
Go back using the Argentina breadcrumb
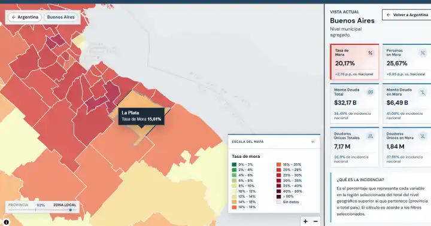coord(25,17)
